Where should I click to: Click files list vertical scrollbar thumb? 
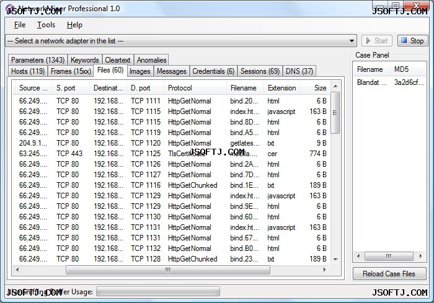[335, 113]
